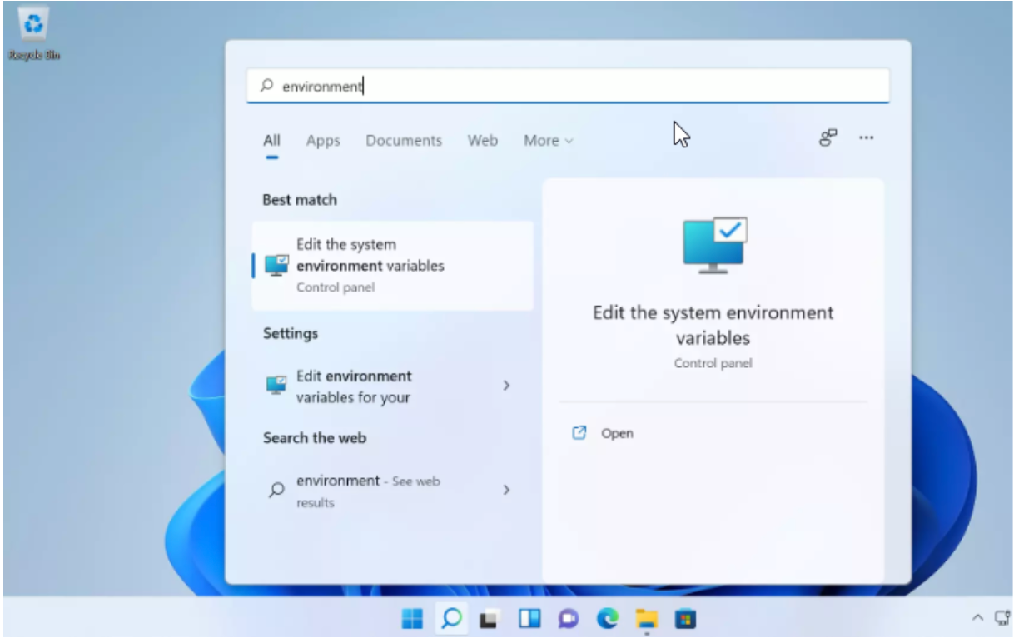Open File Explorer from taskbar
The width and height of the screenshot is (1014, 638).
647,619
